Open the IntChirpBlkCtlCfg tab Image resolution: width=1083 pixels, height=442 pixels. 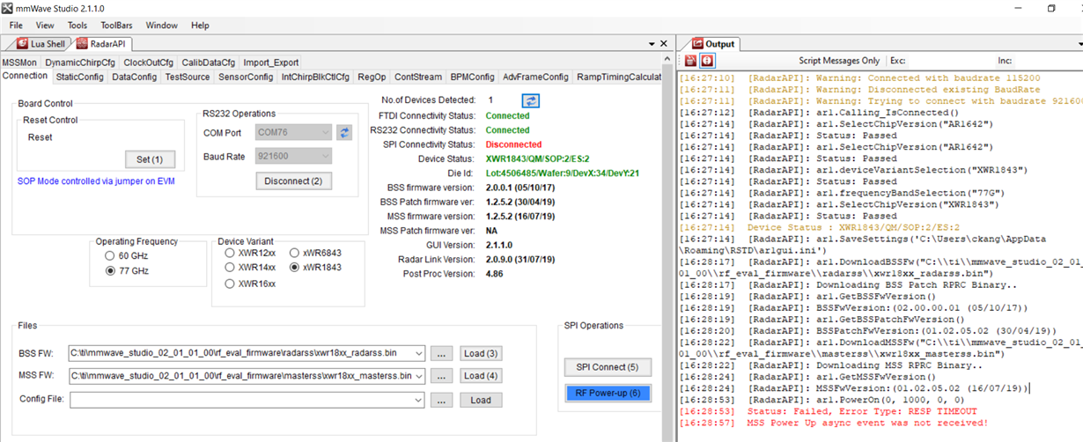click(x=315, y=77)
